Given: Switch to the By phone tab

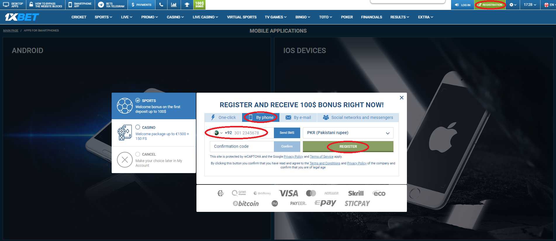Looking at the screenshot, I should 261,117.
